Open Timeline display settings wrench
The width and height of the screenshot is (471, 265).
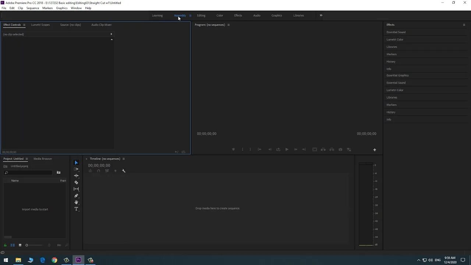point(124,171)
